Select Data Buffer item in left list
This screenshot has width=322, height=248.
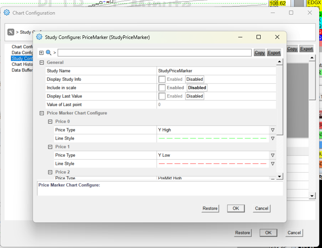pos(22,70)
